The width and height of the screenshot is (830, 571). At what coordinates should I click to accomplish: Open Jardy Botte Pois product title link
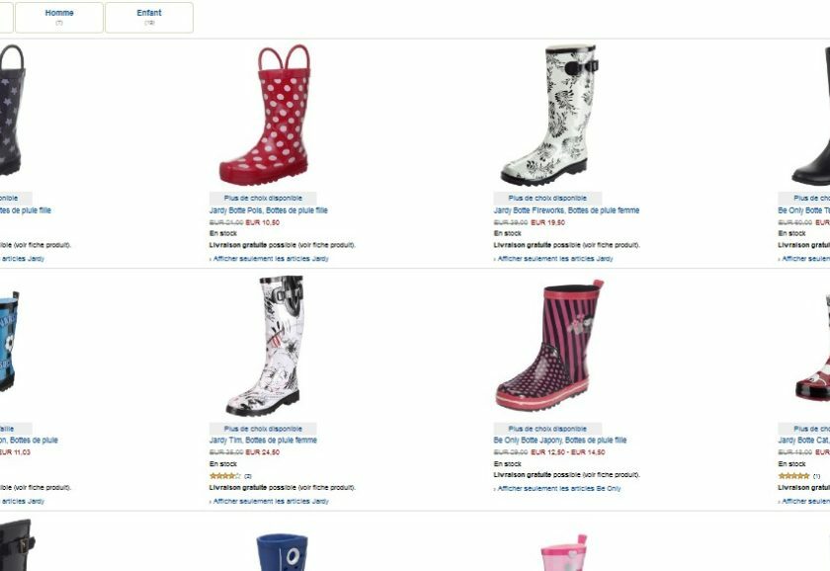pos(269,210)
